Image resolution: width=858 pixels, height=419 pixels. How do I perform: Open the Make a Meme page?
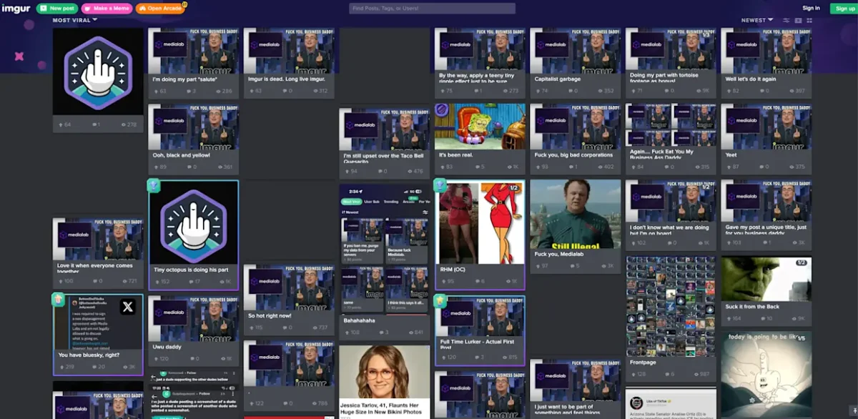(x=107, y=9)
